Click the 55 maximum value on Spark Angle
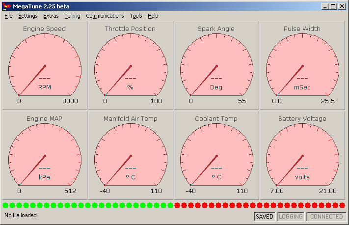This screenshot has height=225, width=349. click(x=242, y=101)
